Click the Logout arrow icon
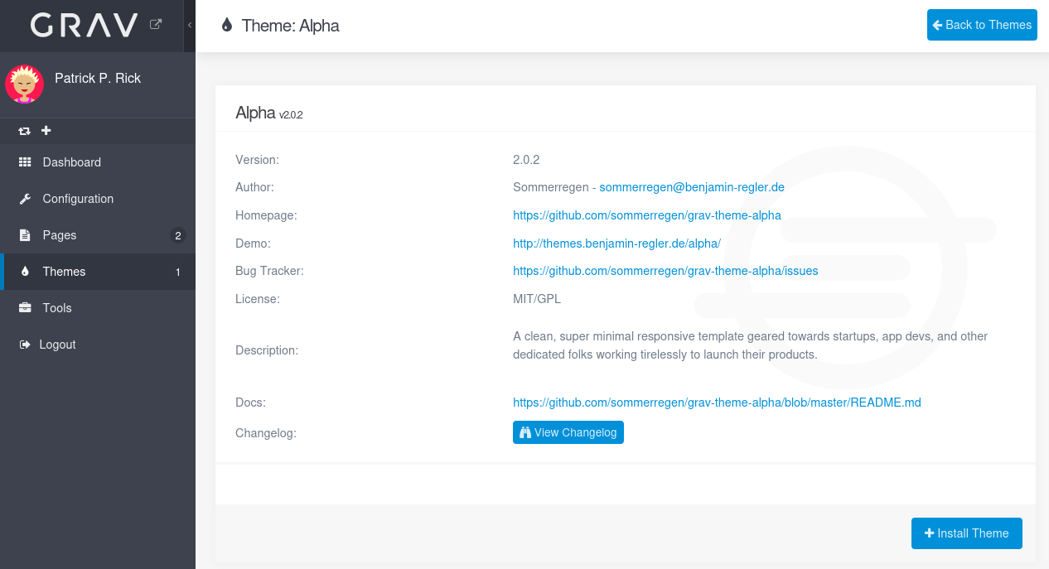Screen dimensions: 1049x569 point(25,345)
